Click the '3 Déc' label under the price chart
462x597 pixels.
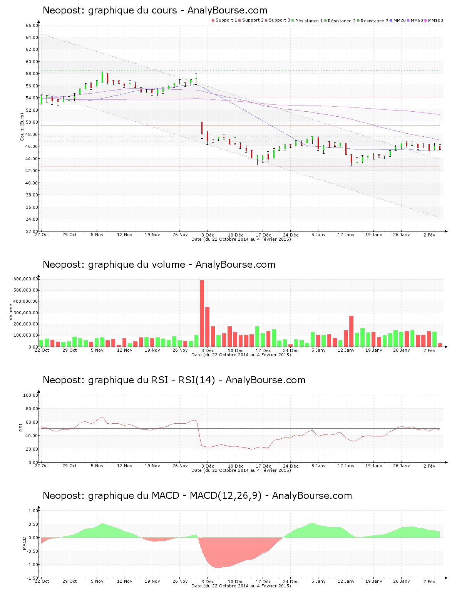click(x=208, y=235)
